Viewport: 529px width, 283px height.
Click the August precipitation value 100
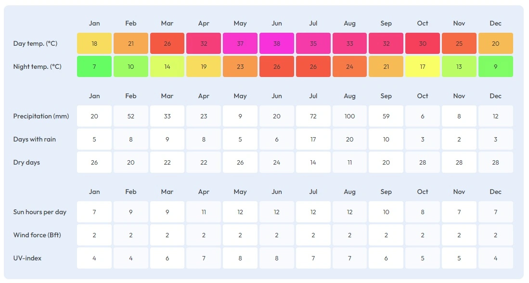(349, 116)
